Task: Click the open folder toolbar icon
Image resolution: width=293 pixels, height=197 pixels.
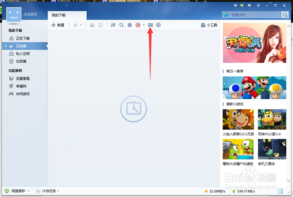Action: click(x=92, y=25)
